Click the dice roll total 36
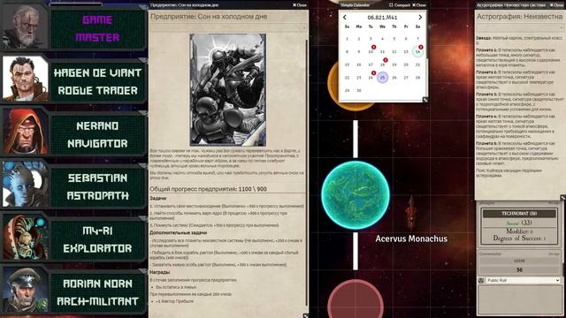 coord(519,269)
